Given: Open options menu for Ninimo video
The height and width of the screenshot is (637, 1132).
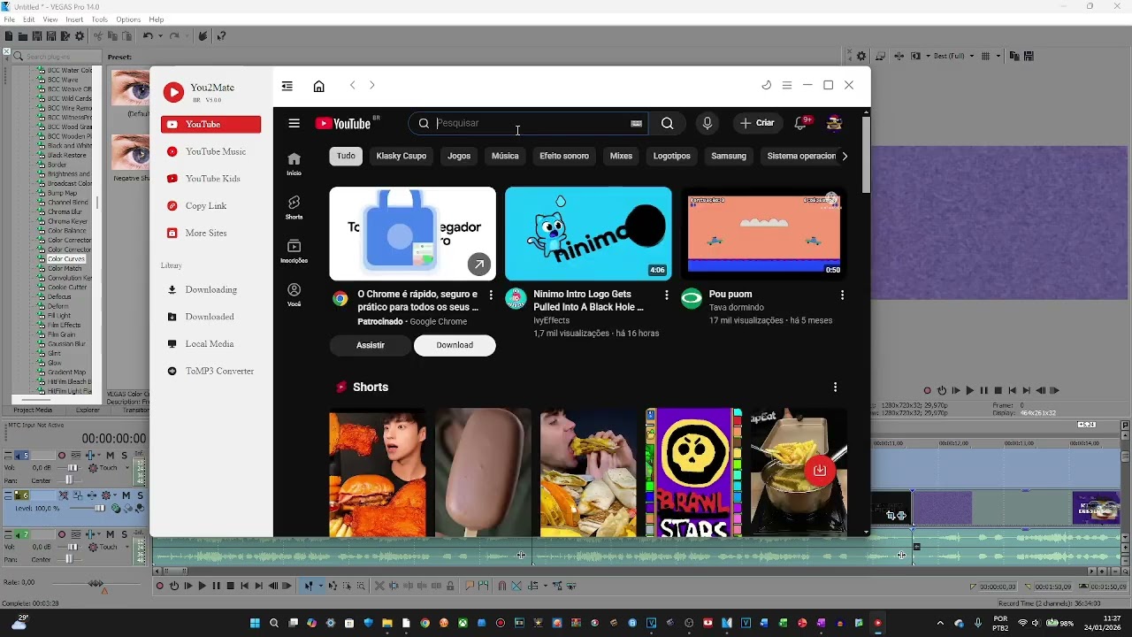Looking at the screenshot, I should (x=667, y=295).
